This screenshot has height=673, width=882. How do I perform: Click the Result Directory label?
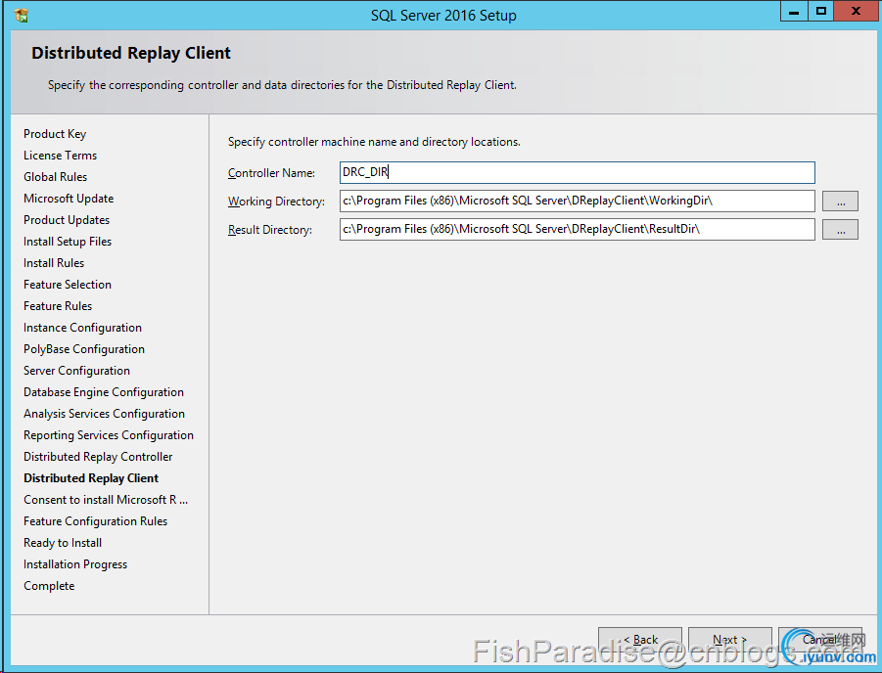point(270,230)
